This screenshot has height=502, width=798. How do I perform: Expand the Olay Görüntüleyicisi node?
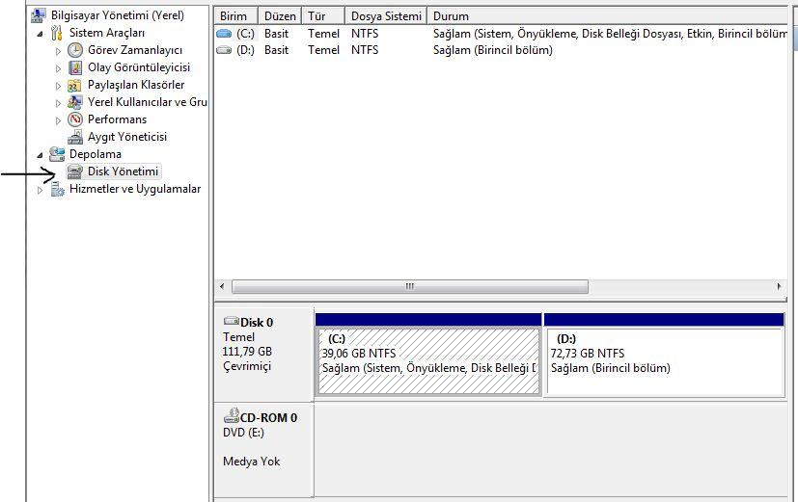[58, 68]
